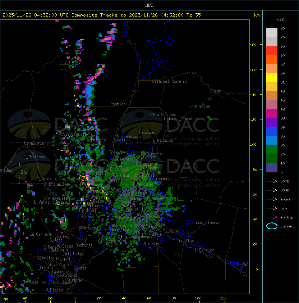The width and height of the screenshot is (299, 303).
Task: Click the pink bip arrow in legend
Action: pos(272,208)
